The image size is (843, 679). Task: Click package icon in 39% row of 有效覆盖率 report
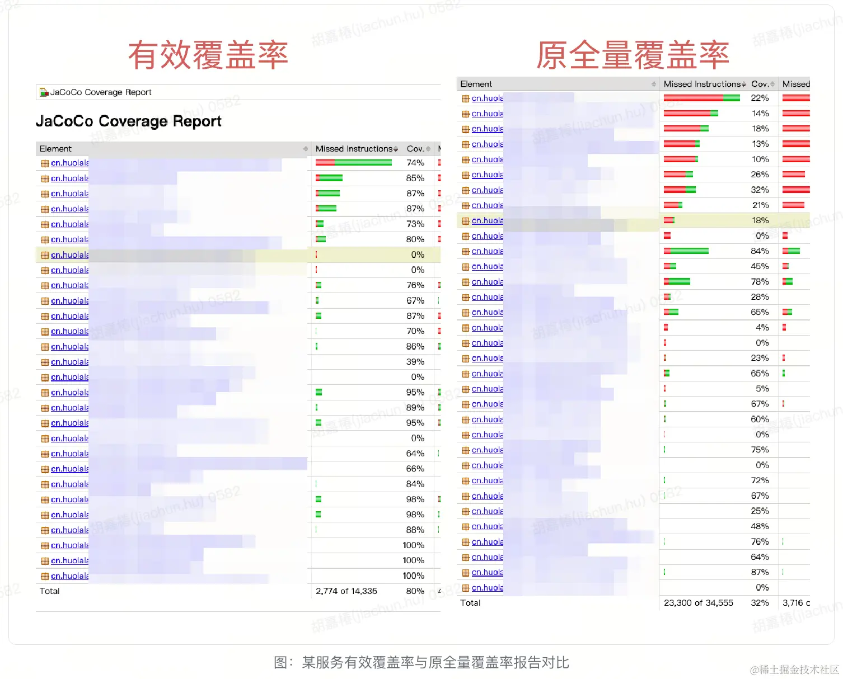(x=45, y=362)
